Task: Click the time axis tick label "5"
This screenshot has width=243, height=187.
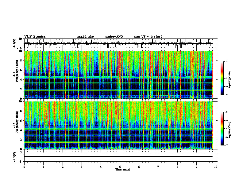Action: coord(120,167)
